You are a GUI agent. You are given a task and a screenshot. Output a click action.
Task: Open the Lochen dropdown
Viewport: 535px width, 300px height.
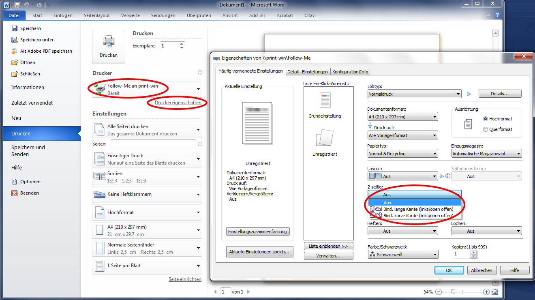tap(486, 231)
